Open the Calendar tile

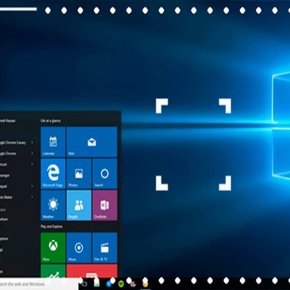click(53, 142)
